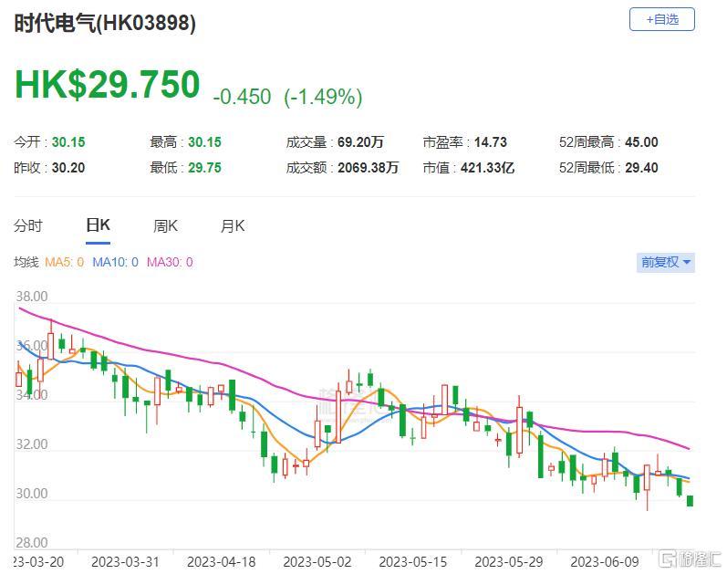Switch to the 月K monthly chart tab

(233, 226)
